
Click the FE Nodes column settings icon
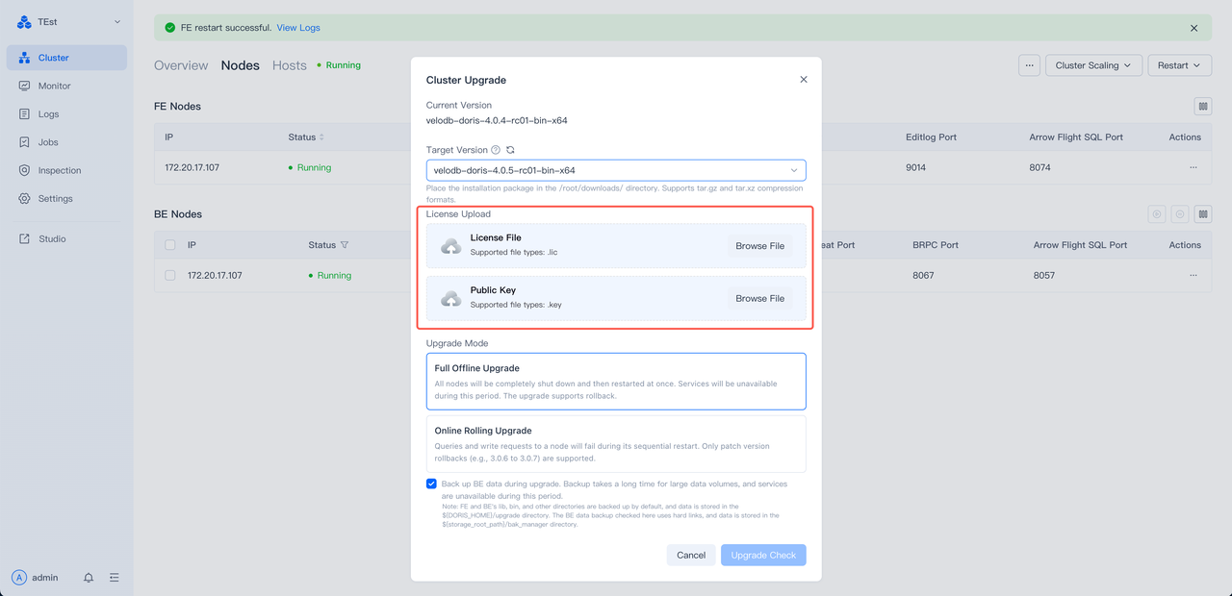point(1202,107)
